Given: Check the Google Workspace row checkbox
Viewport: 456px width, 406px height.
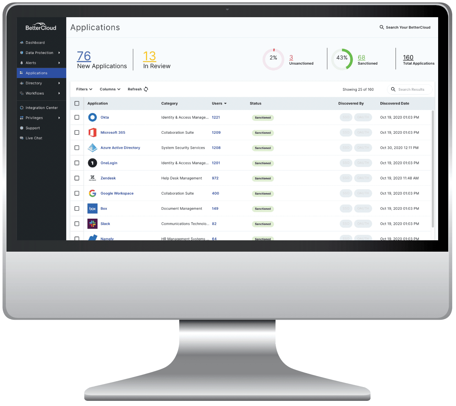Looking at the screenshot, I should click(x=77, y=193).
